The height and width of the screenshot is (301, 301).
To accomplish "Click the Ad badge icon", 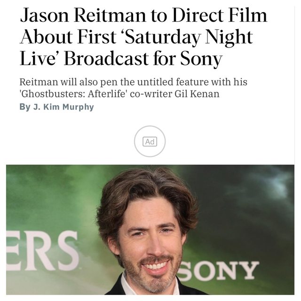I will (150, 142).
